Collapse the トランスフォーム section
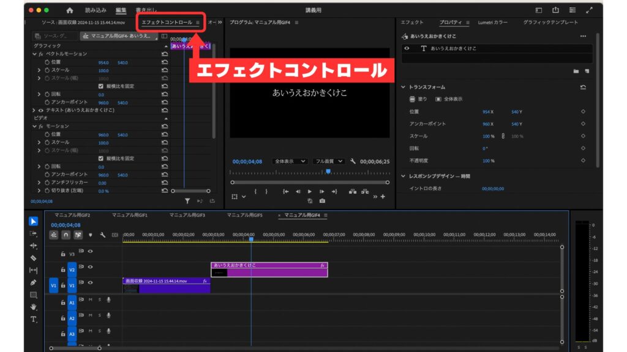This screenshot has height=352, width=627. pos(403,87)
